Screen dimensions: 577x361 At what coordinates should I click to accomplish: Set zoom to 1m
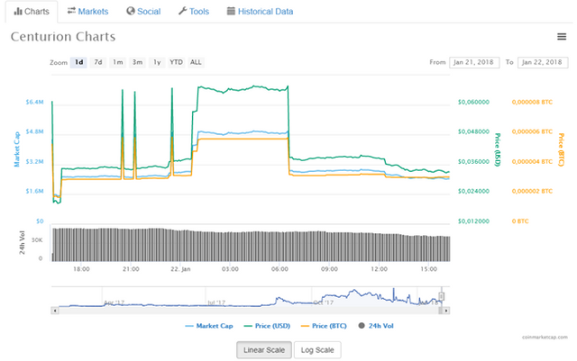(x=118, y=62)
